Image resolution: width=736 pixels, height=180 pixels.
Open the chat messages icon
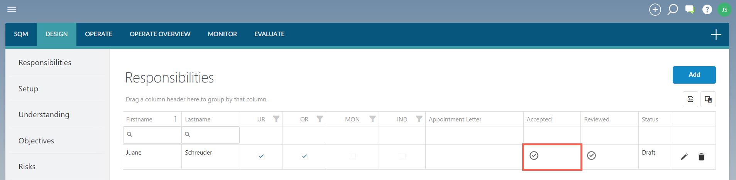[x=690, y=10]
